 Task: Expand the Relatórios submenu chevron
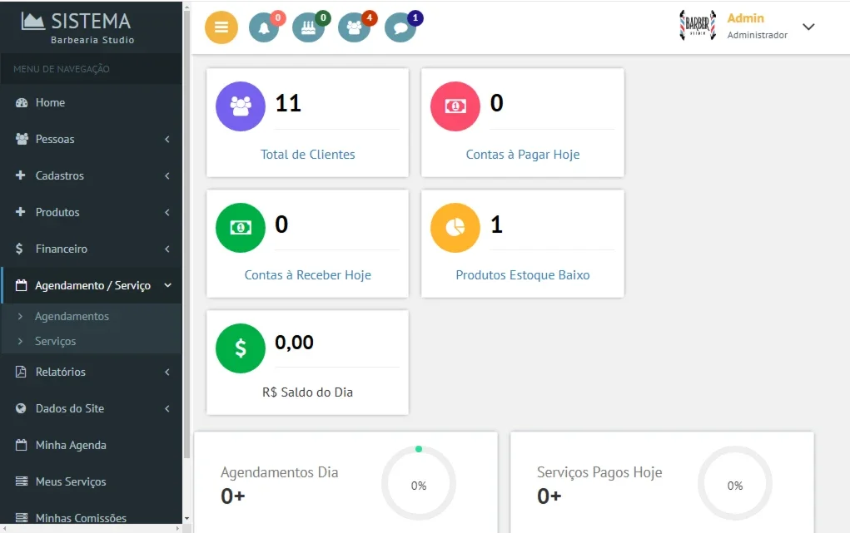click(167, 373)
